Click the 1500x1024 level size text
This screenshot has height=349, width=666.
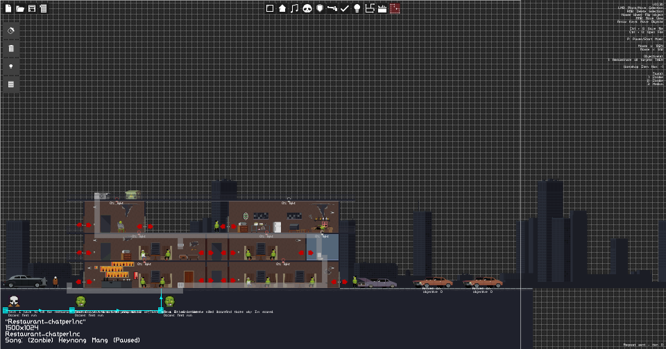point(22,328)
